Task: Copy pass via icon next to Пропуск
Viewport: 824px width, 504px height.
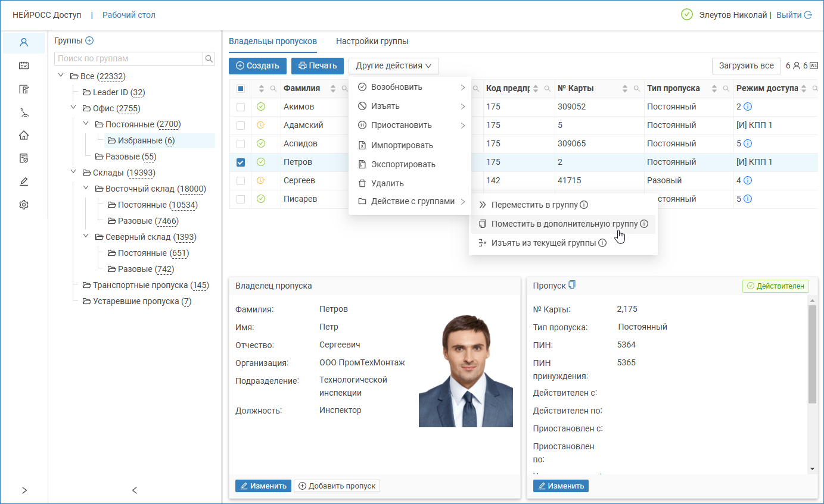Action: (572, 285)
